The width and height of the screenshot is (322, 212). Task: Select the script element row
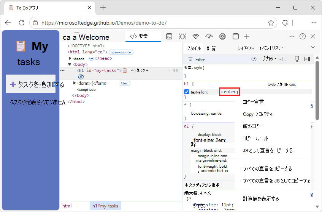86,90
